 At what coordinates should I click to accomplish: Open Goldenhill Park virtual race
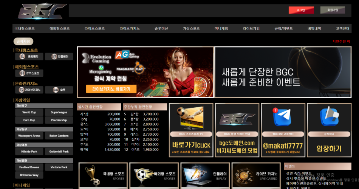[x=59, y=152]
